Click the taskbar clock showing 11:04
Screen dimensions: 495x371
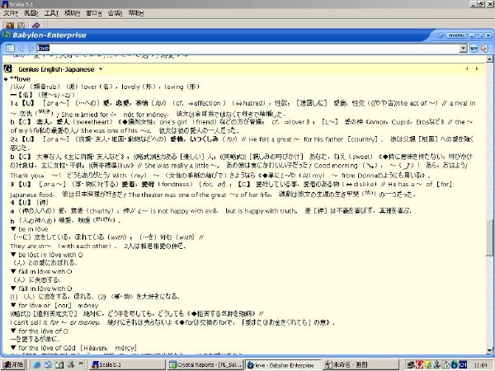point(480,365)
